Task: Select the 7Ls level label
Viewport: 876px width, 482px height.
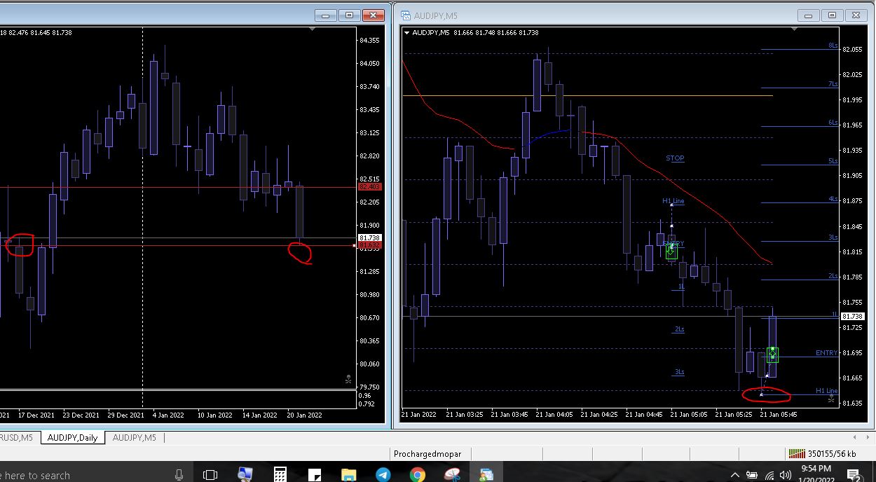Action: coord(833,84)
